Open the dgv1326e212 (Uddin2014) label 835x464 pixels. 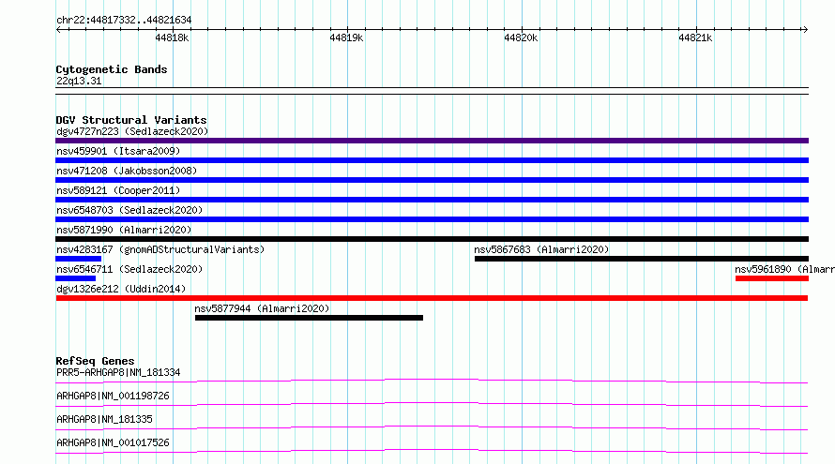(x=121, y=289)
